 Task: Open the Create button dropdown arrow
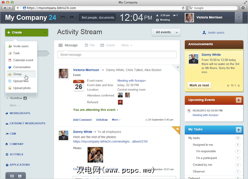click(45, 33)
